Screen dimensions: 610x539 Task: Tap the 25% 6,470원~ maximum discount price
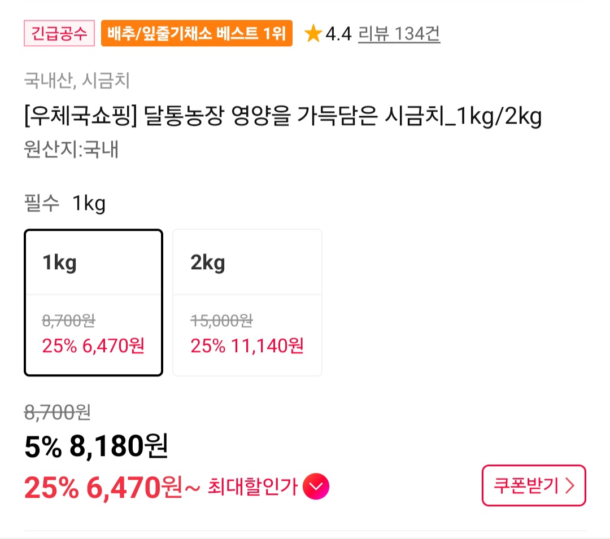click(112, 488)
